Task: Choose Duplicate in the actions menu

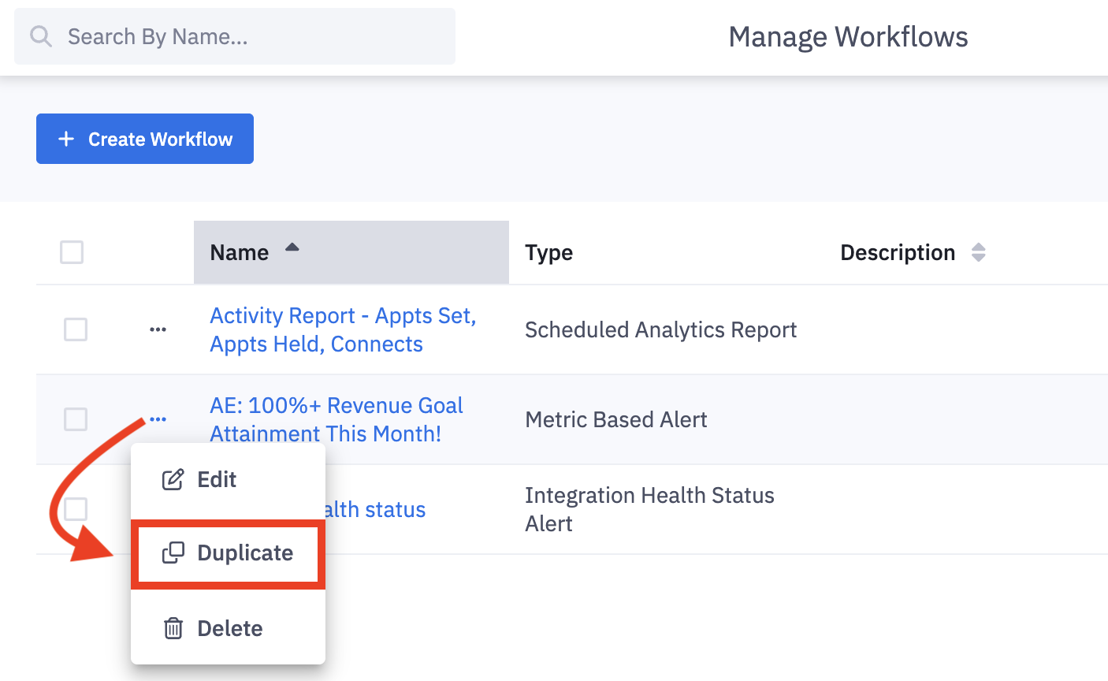Action: click(244, 553)
